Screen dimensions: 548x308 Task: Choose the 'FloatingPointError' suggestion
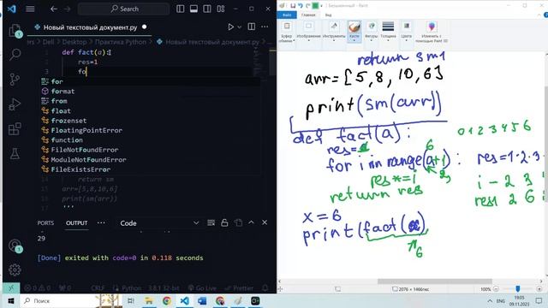pyautogui.click(x=151, y=130)
